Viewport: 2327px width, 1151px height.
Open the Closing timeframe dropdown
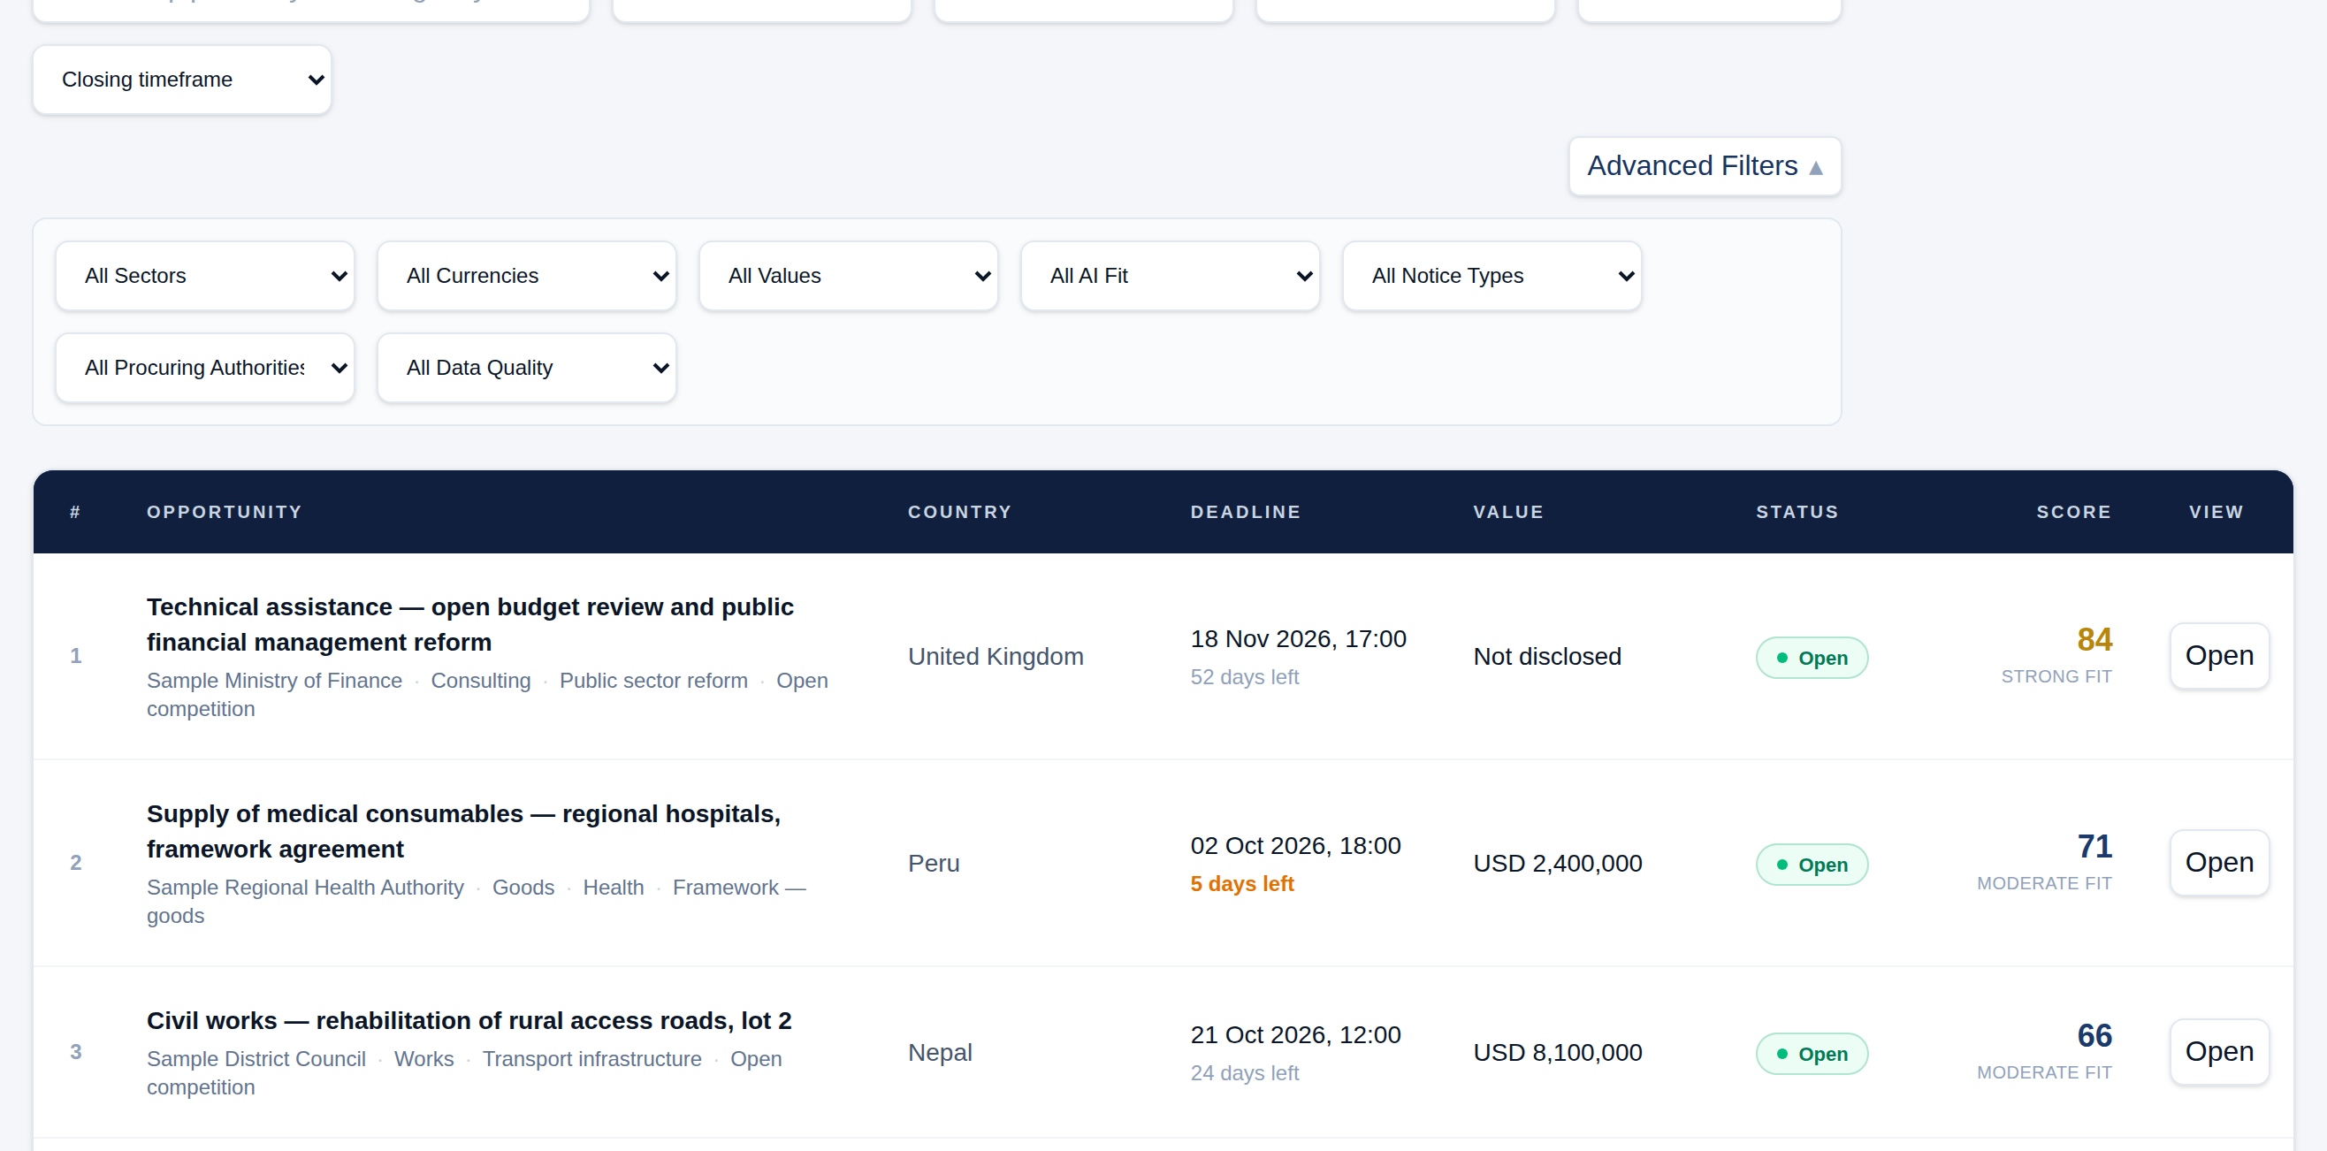[x=181, y=80]
